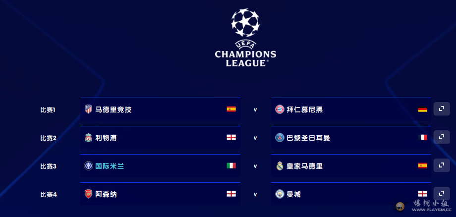
Task: Click the Atlético Madrid club crest
Action: (x=88, y=109)
